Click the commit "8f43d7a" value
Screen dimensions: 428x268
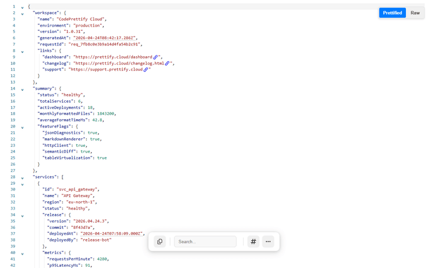pos(82,227)
